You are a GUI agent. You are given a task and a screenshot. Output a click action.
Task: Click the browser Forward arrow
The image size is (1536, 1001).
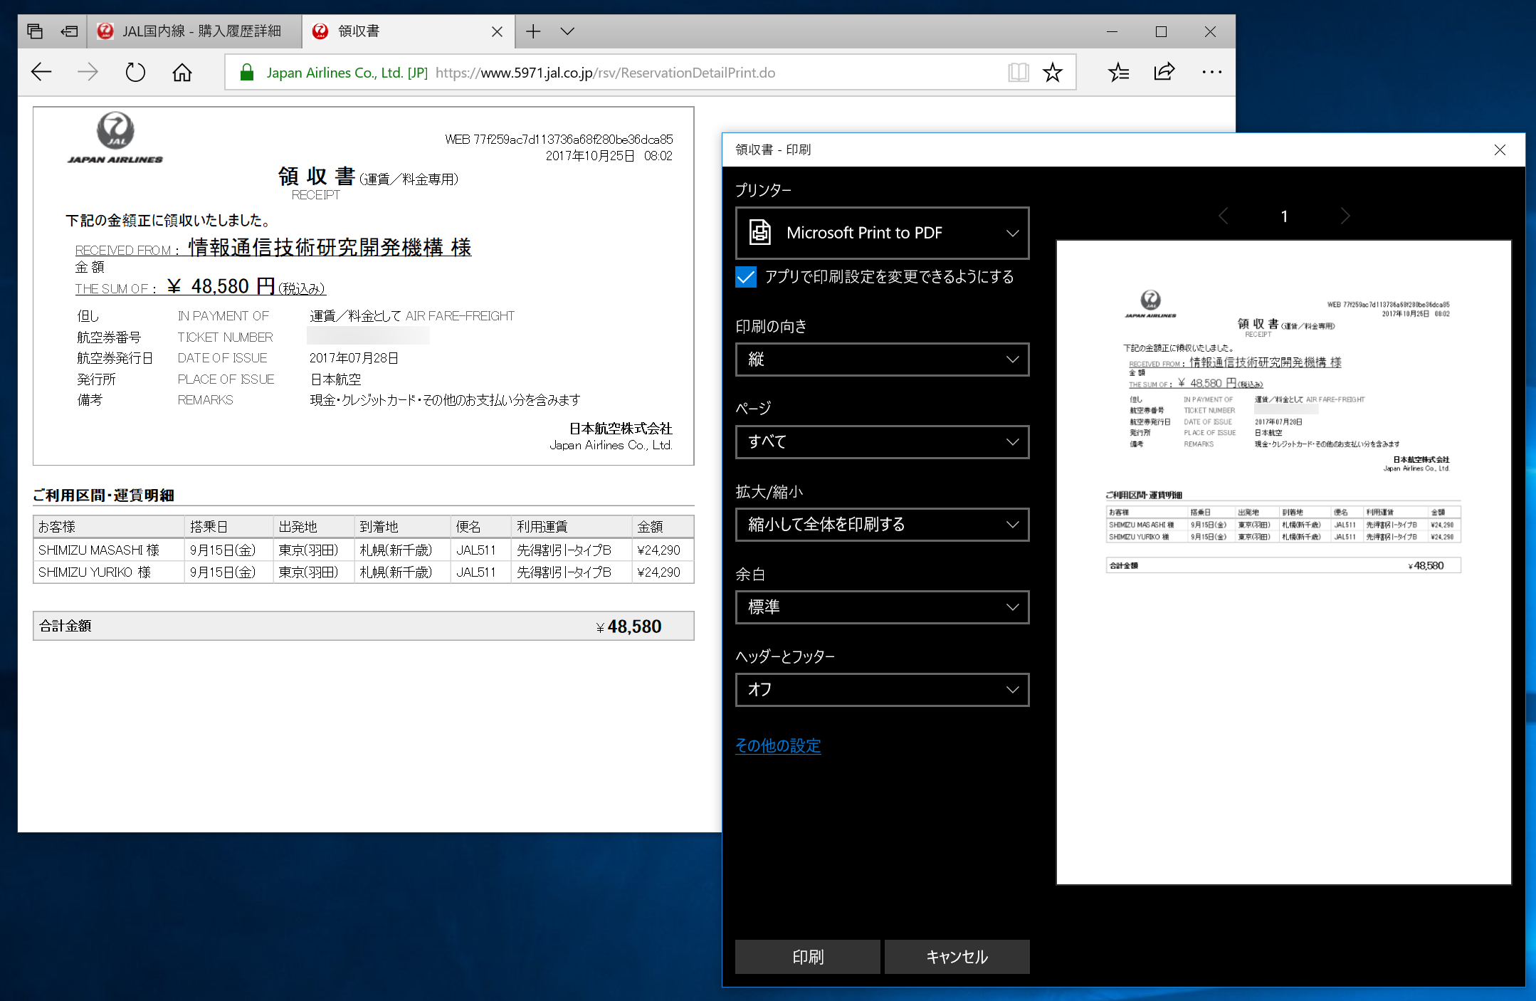coord(88,72)
